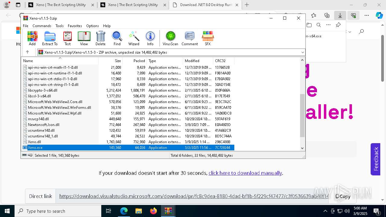Click the Delete trash can icon
386x217 pixels.
(x=100, y=38)
